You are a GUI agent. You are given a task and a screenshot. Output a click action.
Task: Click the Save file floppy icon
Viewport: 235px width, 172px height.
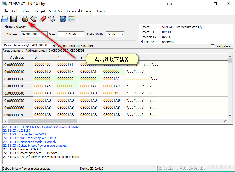(x=14, y=19)
